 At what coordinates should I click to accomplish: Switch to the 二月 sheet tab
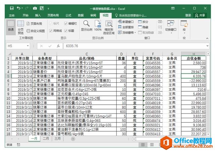(x=46, y=139)
